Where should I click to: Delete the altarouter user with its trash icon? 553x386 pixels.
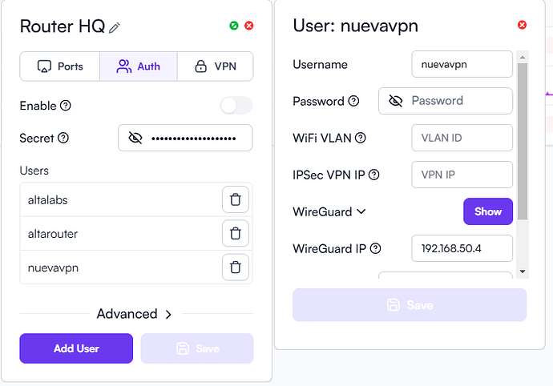coord(236,233)
